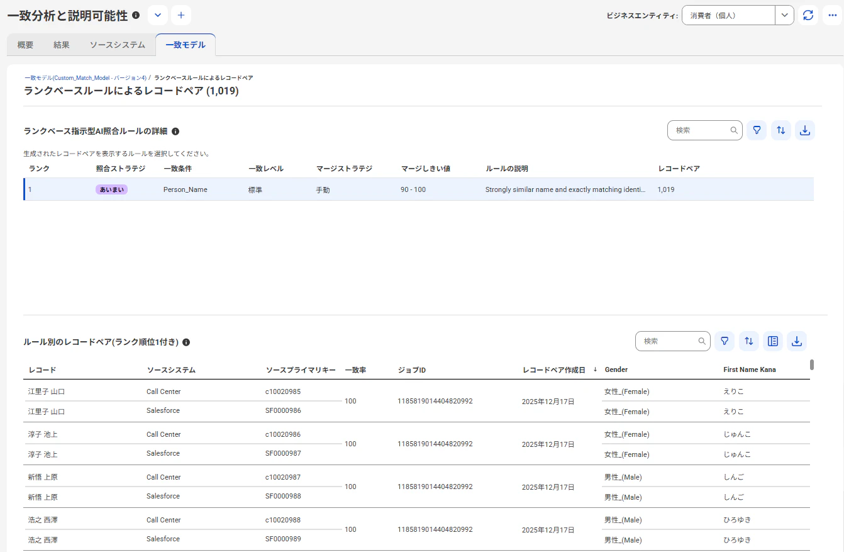Click the ソースプライマリキー column header
The width and height of the screenshot is (844, 552).
click(x=301, y=369)
